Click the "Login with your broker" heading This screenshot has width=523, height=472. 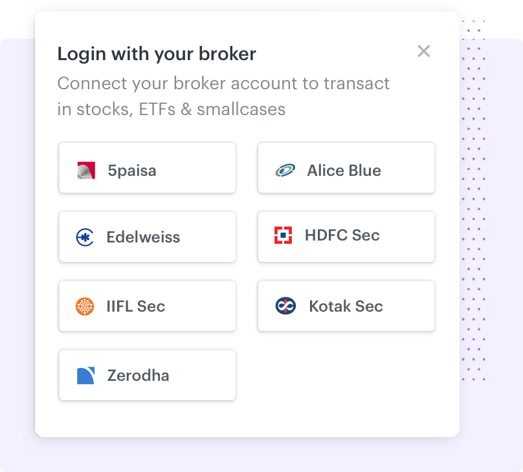(x=157, y=54)
